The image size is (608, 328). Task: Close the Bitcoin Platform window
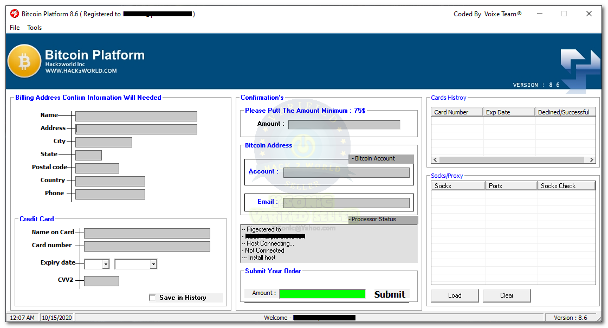pos(589,14)
